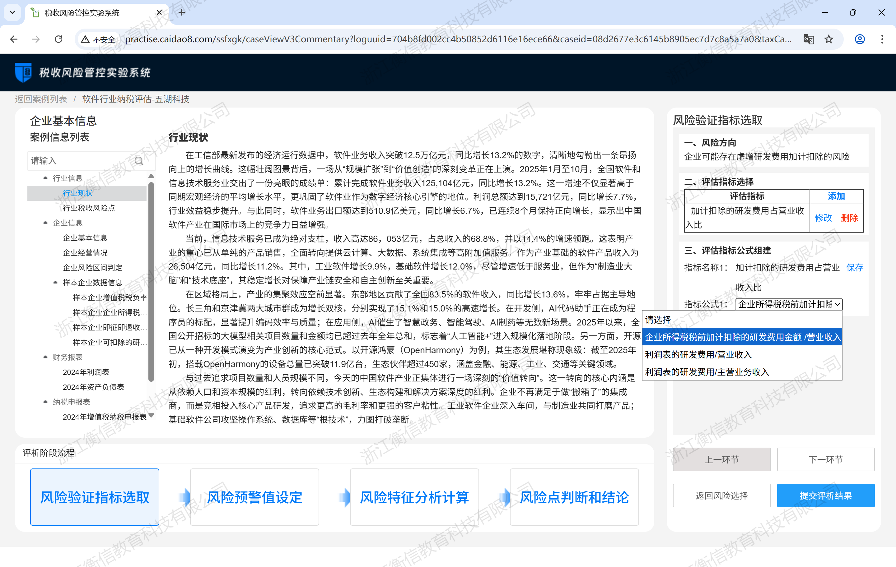Collapse the 行业信息 tree node
This screenshot has width=896, height=567.
click(45, 178)
